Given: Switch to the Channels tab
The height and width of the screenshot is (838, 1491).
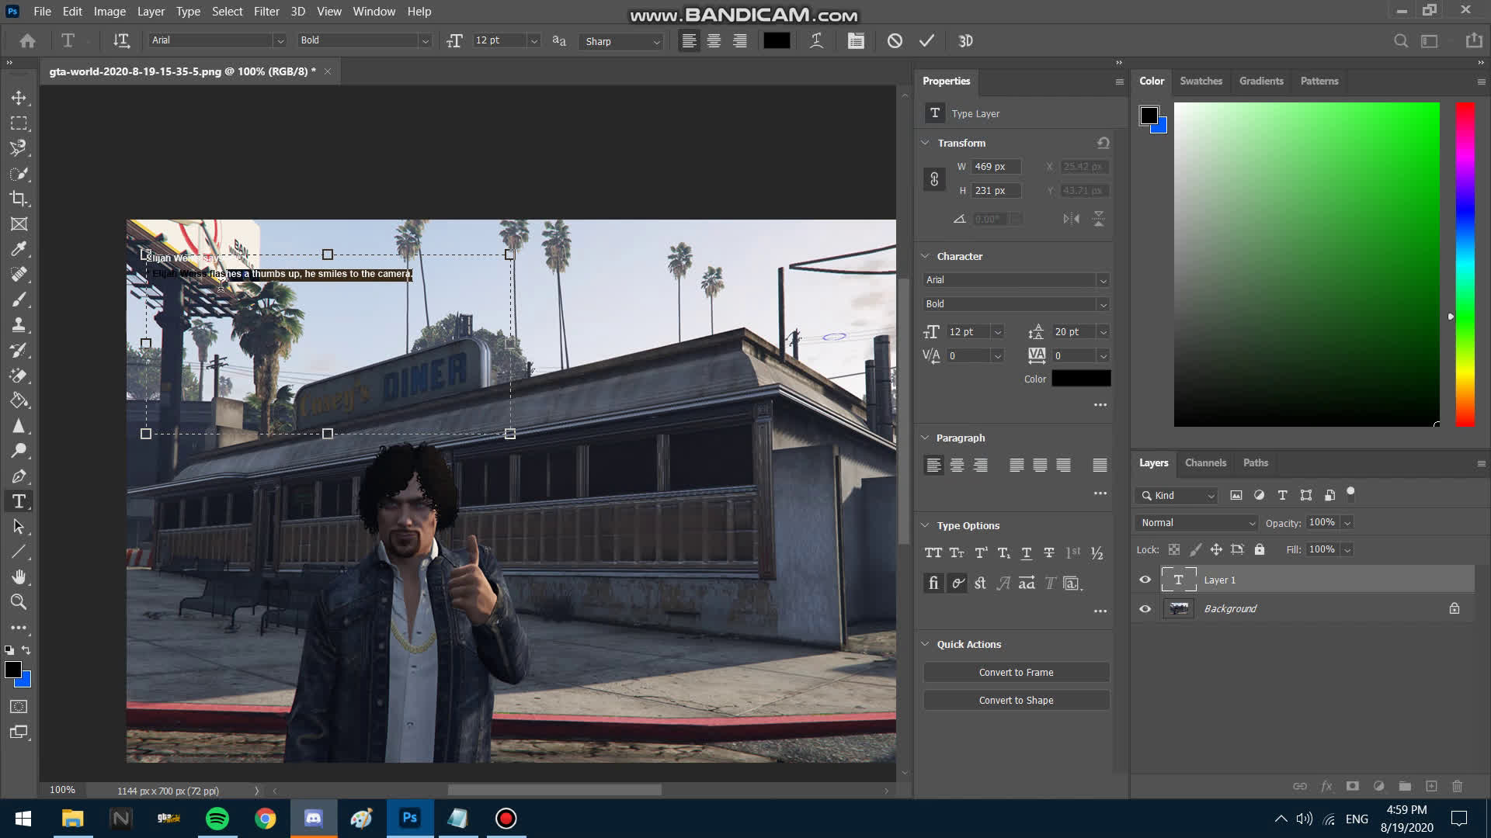Looking at the screenshot, I should [x=1204, y=462].
